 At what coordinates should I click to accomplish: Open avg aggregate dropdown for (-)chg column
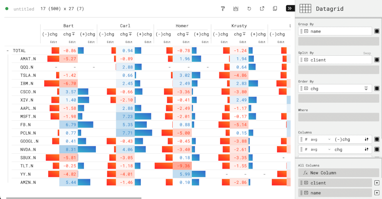point(329,139)
